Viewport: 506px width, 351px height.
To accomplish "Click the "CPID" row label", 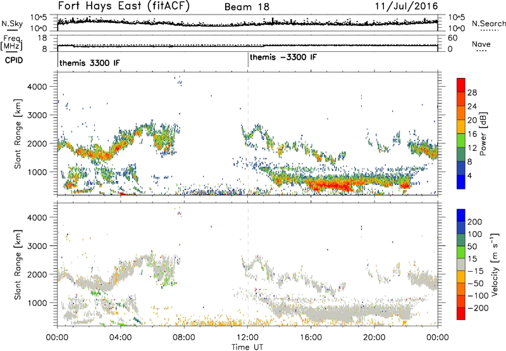I will (14, 60).
